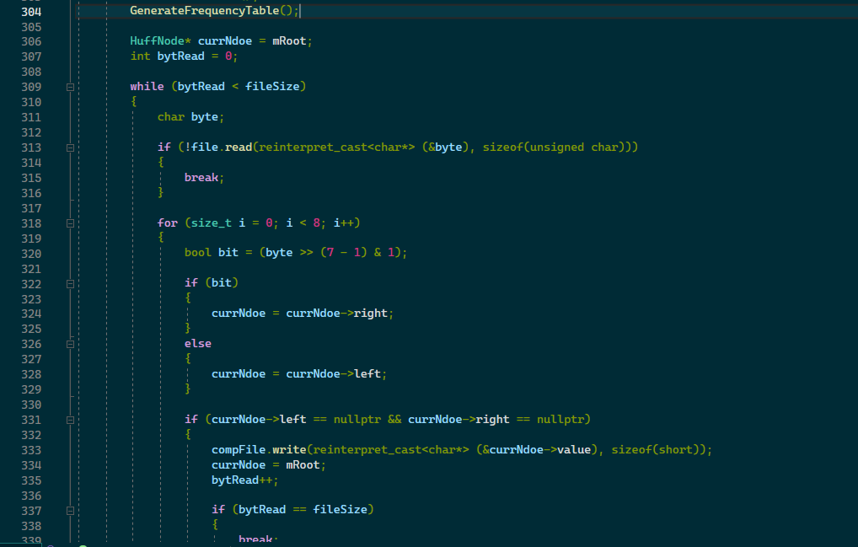Screen dimensions: 858x547
Task: Collapse the else block at line 326
Action: coord(71,344)
